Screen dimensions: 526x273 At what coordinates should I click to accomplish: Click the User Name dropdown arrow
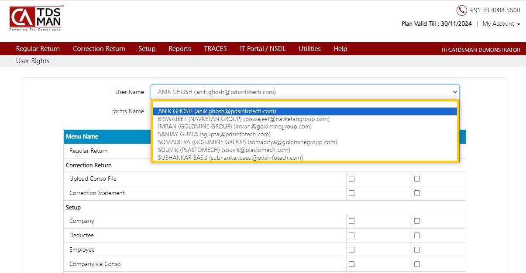click(x=455, y=92)
